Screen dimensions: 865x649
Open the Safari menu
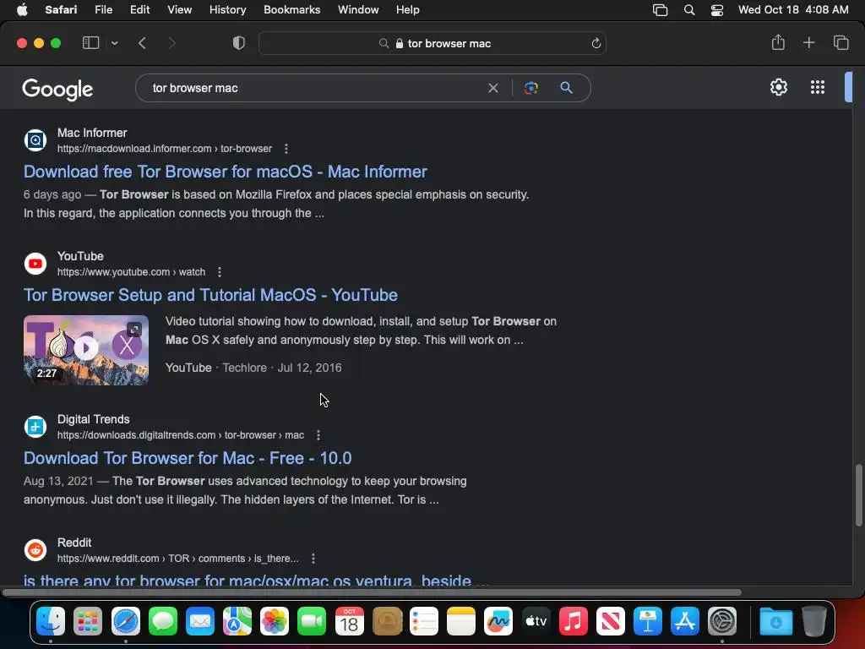point(61,10)
